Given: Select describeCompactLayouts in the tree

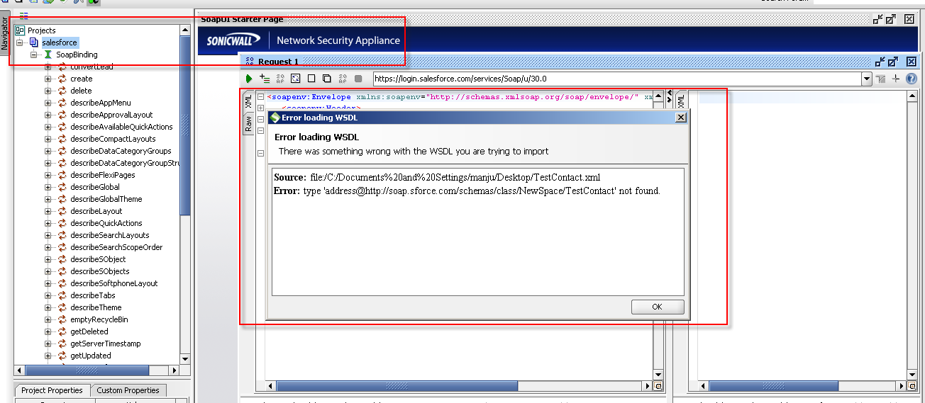Looking at the screenshot, I should point(113,139).
